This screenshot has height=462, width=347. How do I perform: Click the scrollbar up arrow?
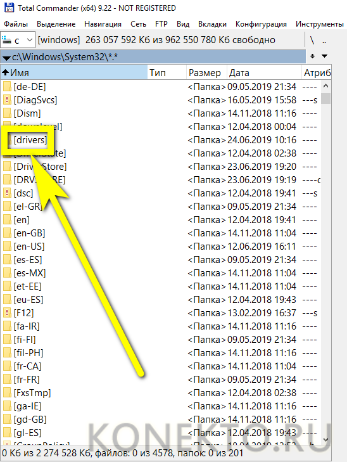point(325,86)
